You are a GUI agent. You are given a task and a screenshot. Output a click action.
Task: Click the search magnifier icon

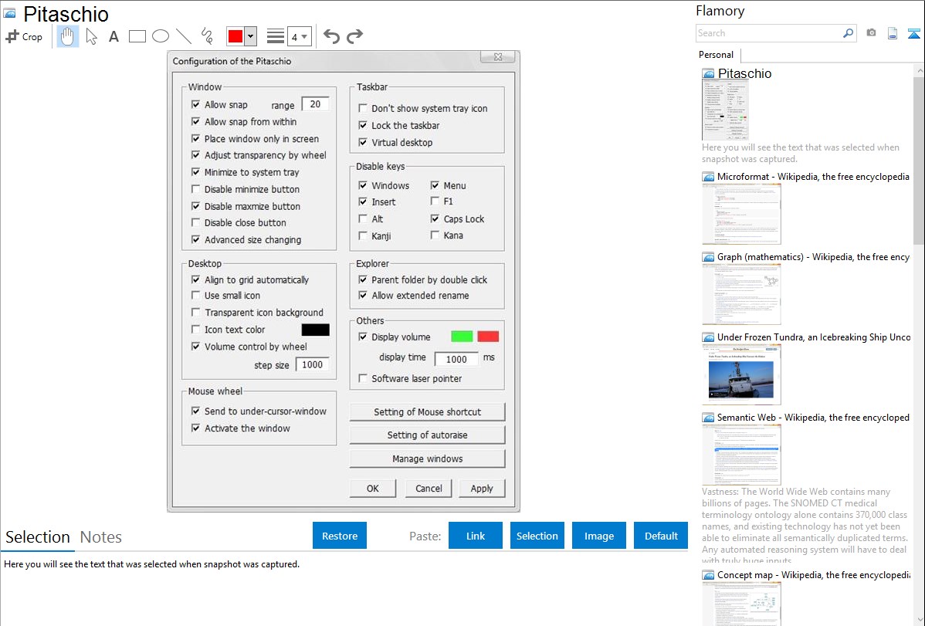(x=848, y=33)
